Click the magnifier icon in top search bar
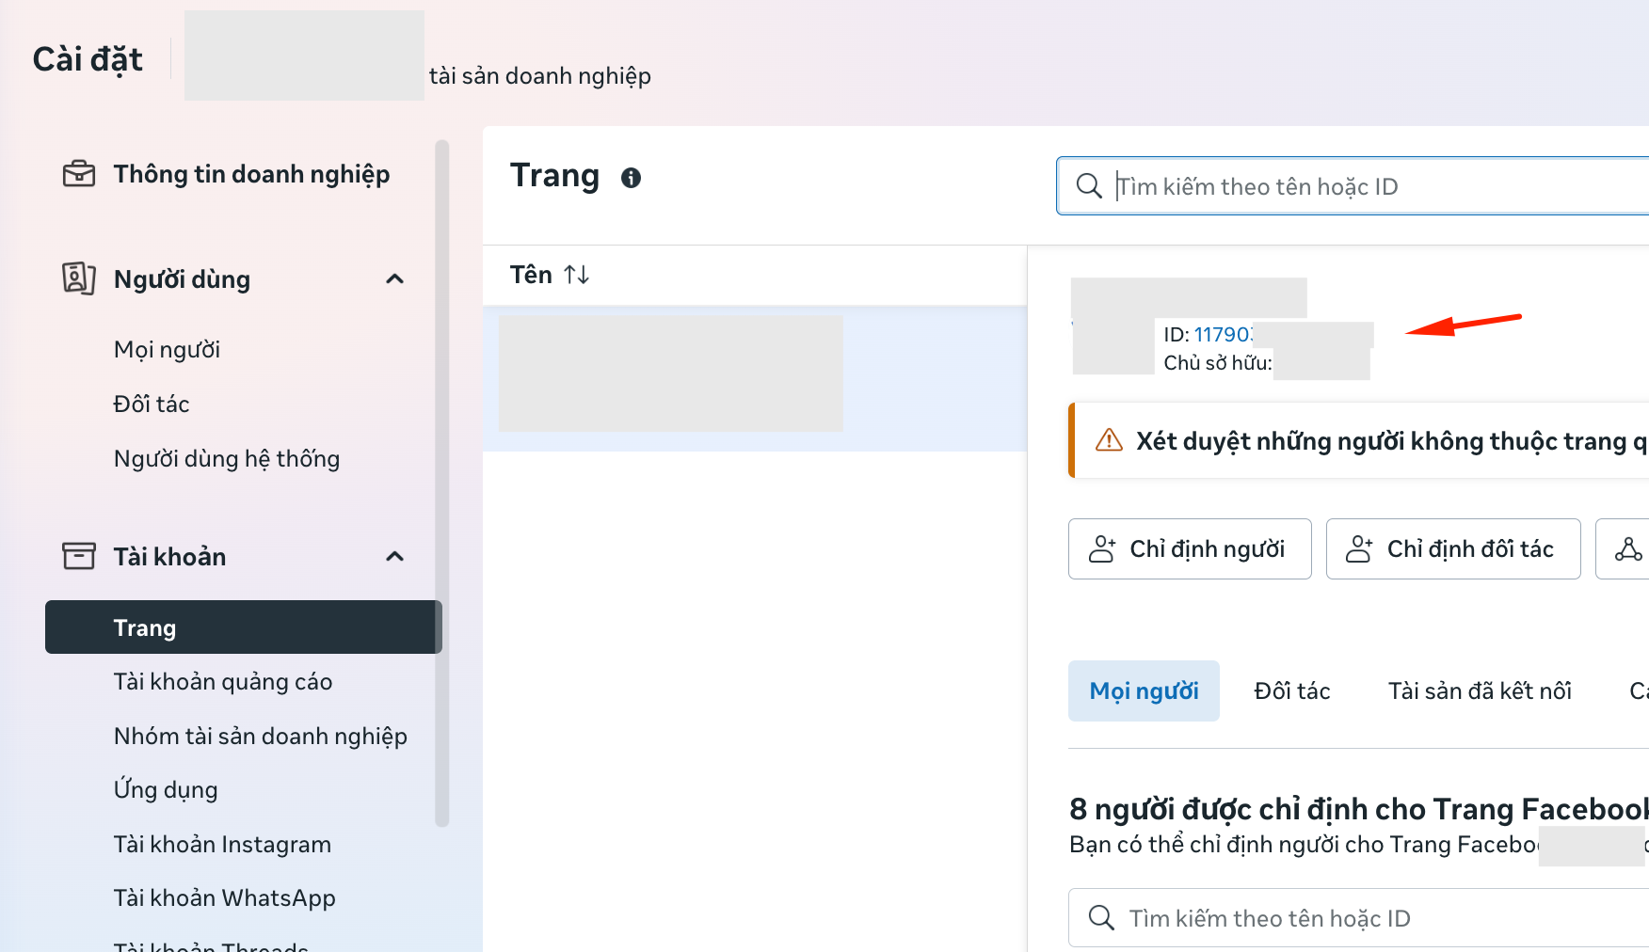1649x952 pixels. tap(1089, 185)
